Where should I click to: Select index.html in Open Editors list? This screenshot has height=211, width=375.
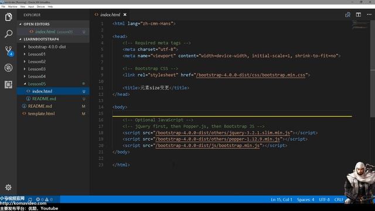pyautogui.click(x=53, y=32)
